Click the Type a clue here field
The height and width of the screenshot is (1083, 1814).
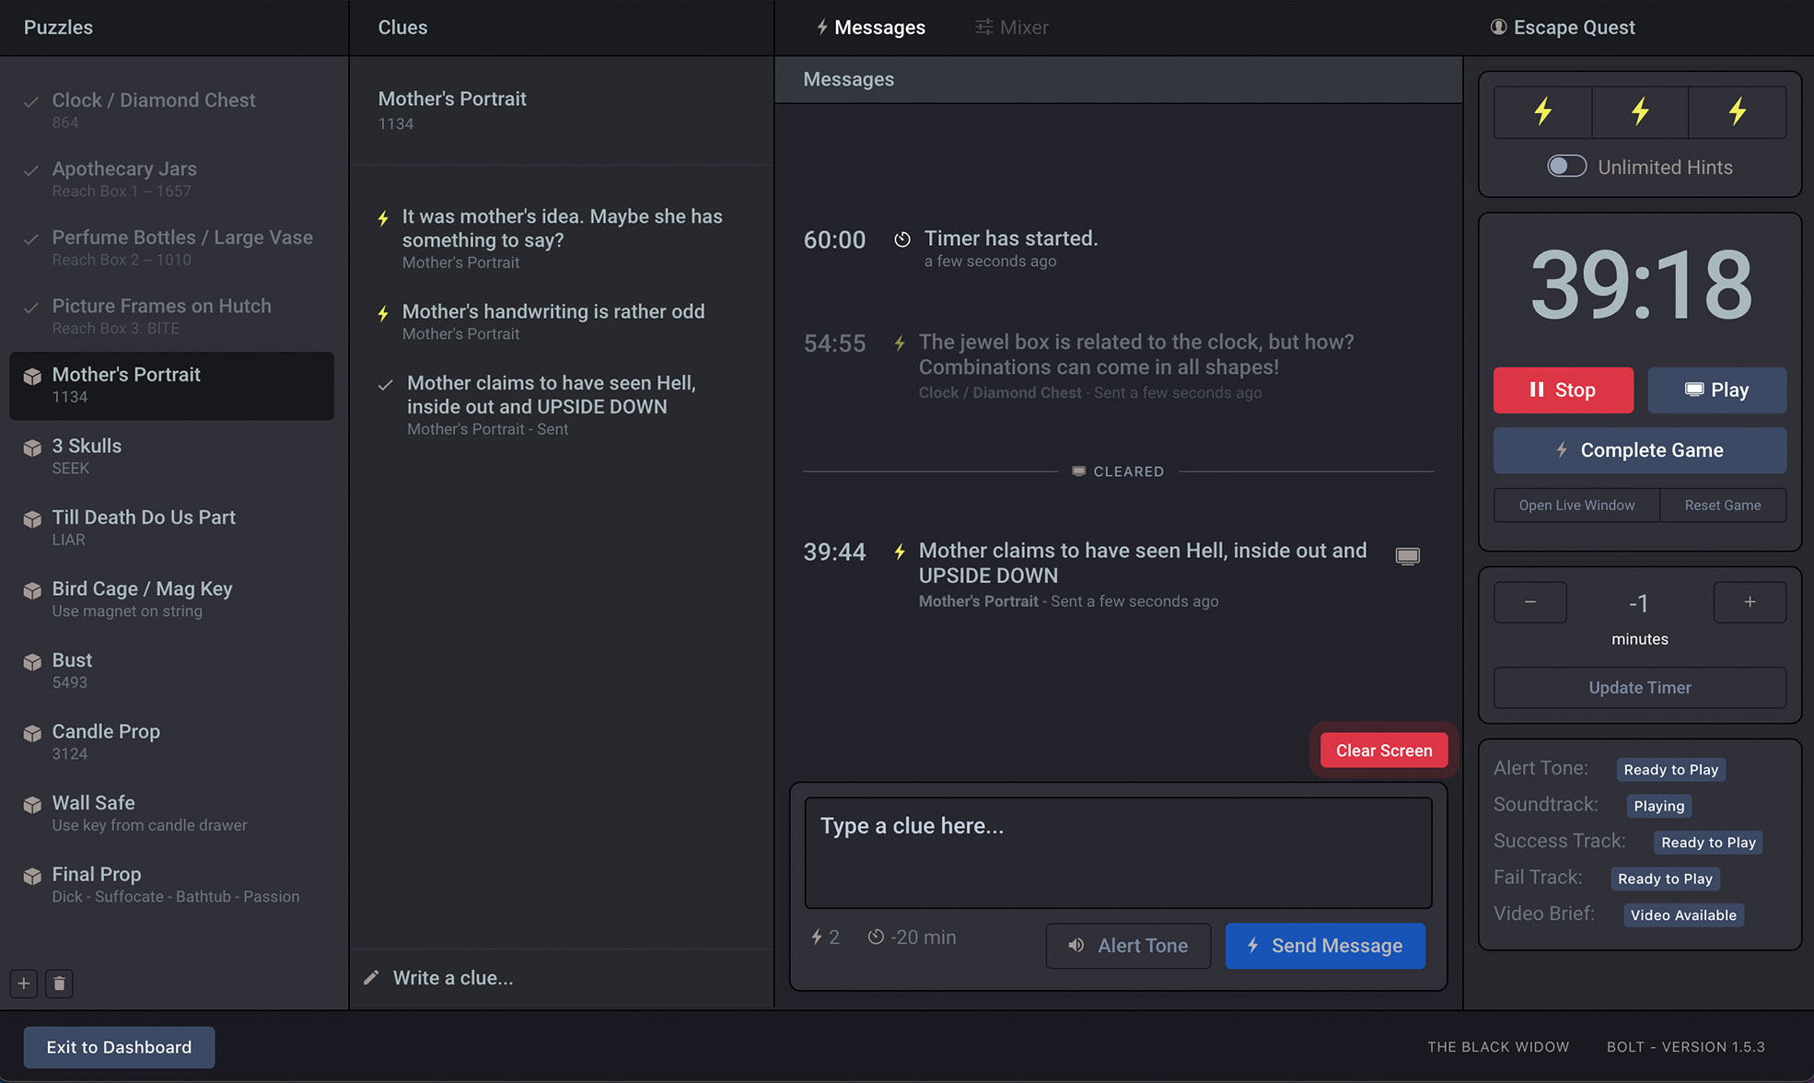pos(1118,852)
